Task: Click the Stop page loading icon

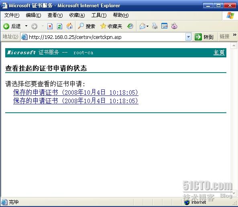Action: coord(50,26)
